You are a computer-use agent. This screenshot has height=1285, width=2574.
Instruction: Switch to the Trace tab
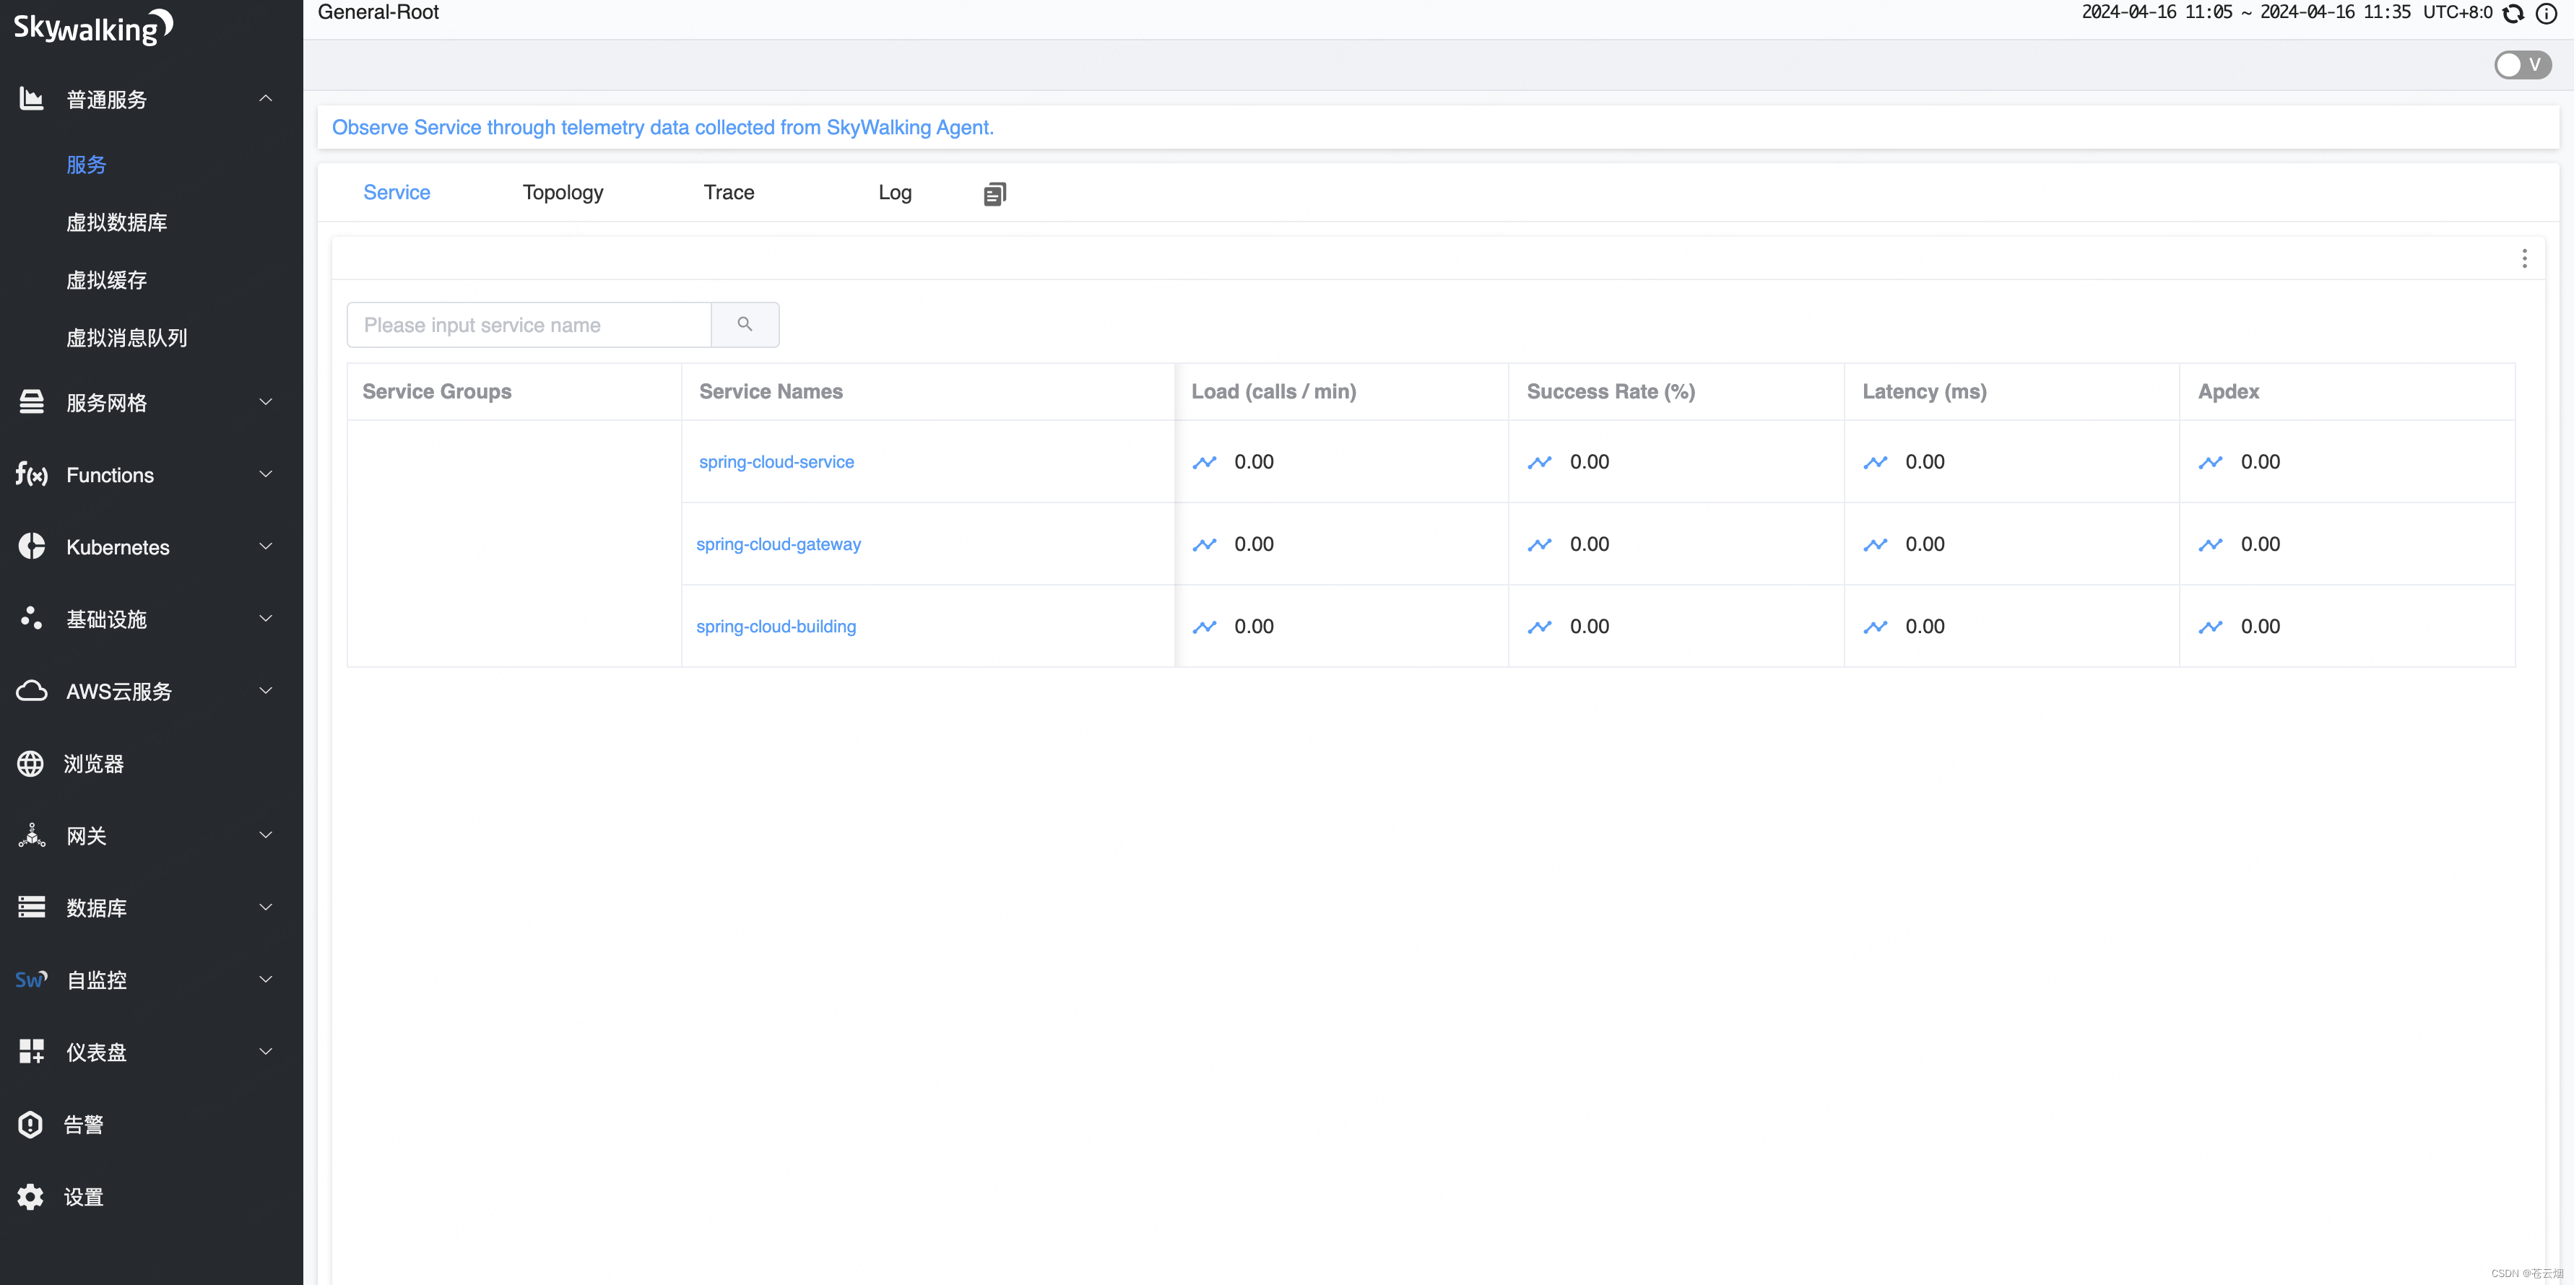pyautogui.click(x=729, y=193)
